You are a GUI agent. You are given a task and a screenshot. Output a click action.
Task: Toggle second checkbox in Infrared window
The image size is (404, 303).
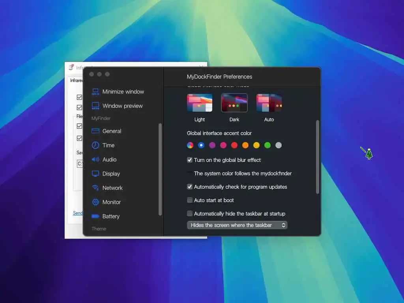tap(79, 107)
